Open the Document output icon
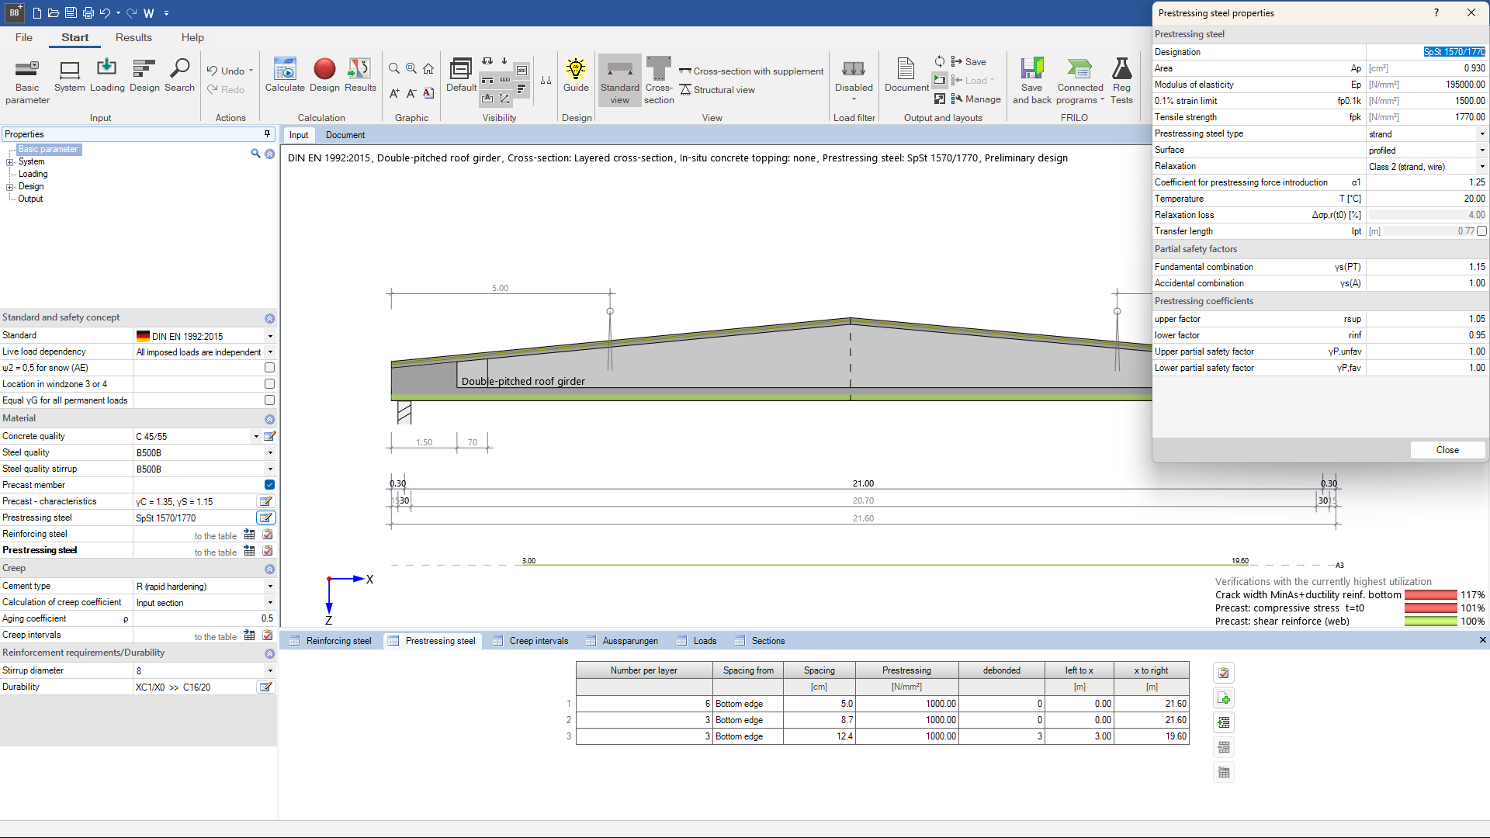The image size is (1490, 838). click(x=906, y=74)
